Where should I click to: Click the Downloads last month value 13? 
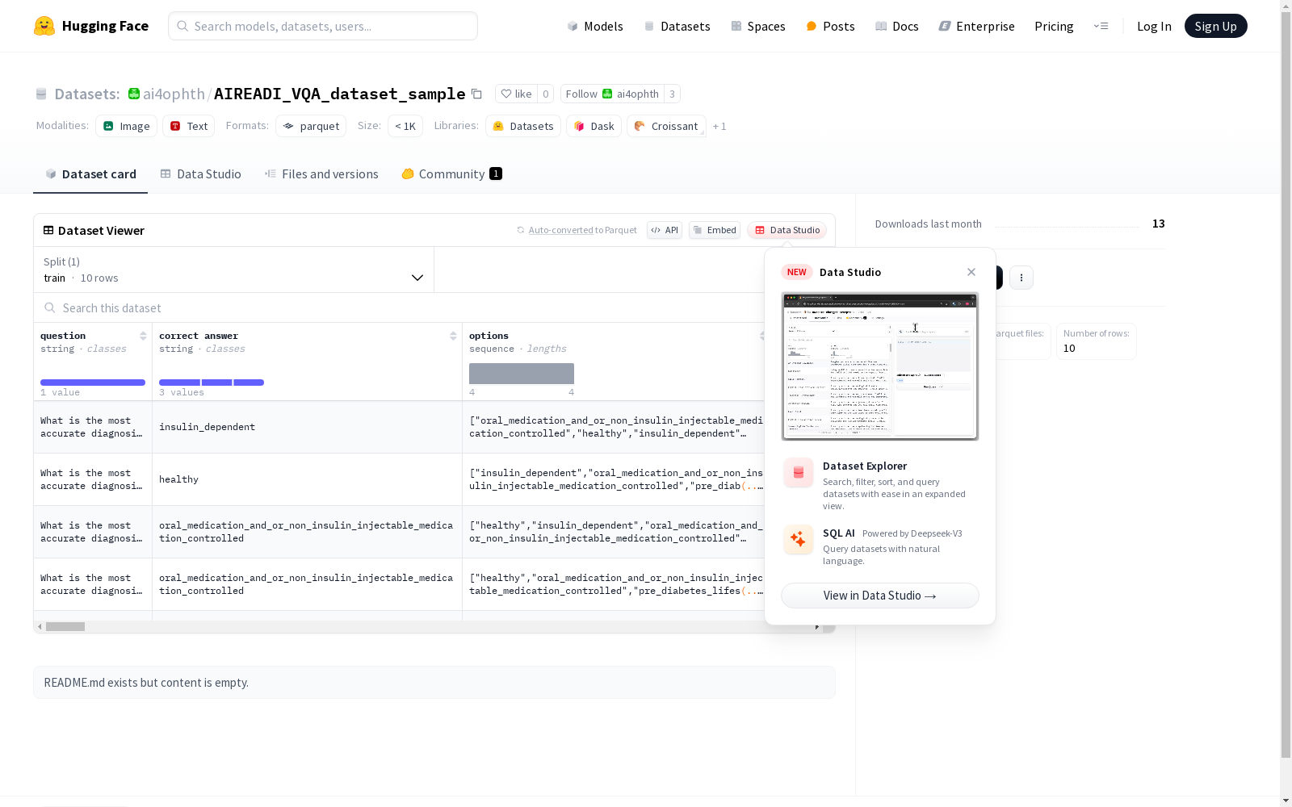tap(1159, 224)
